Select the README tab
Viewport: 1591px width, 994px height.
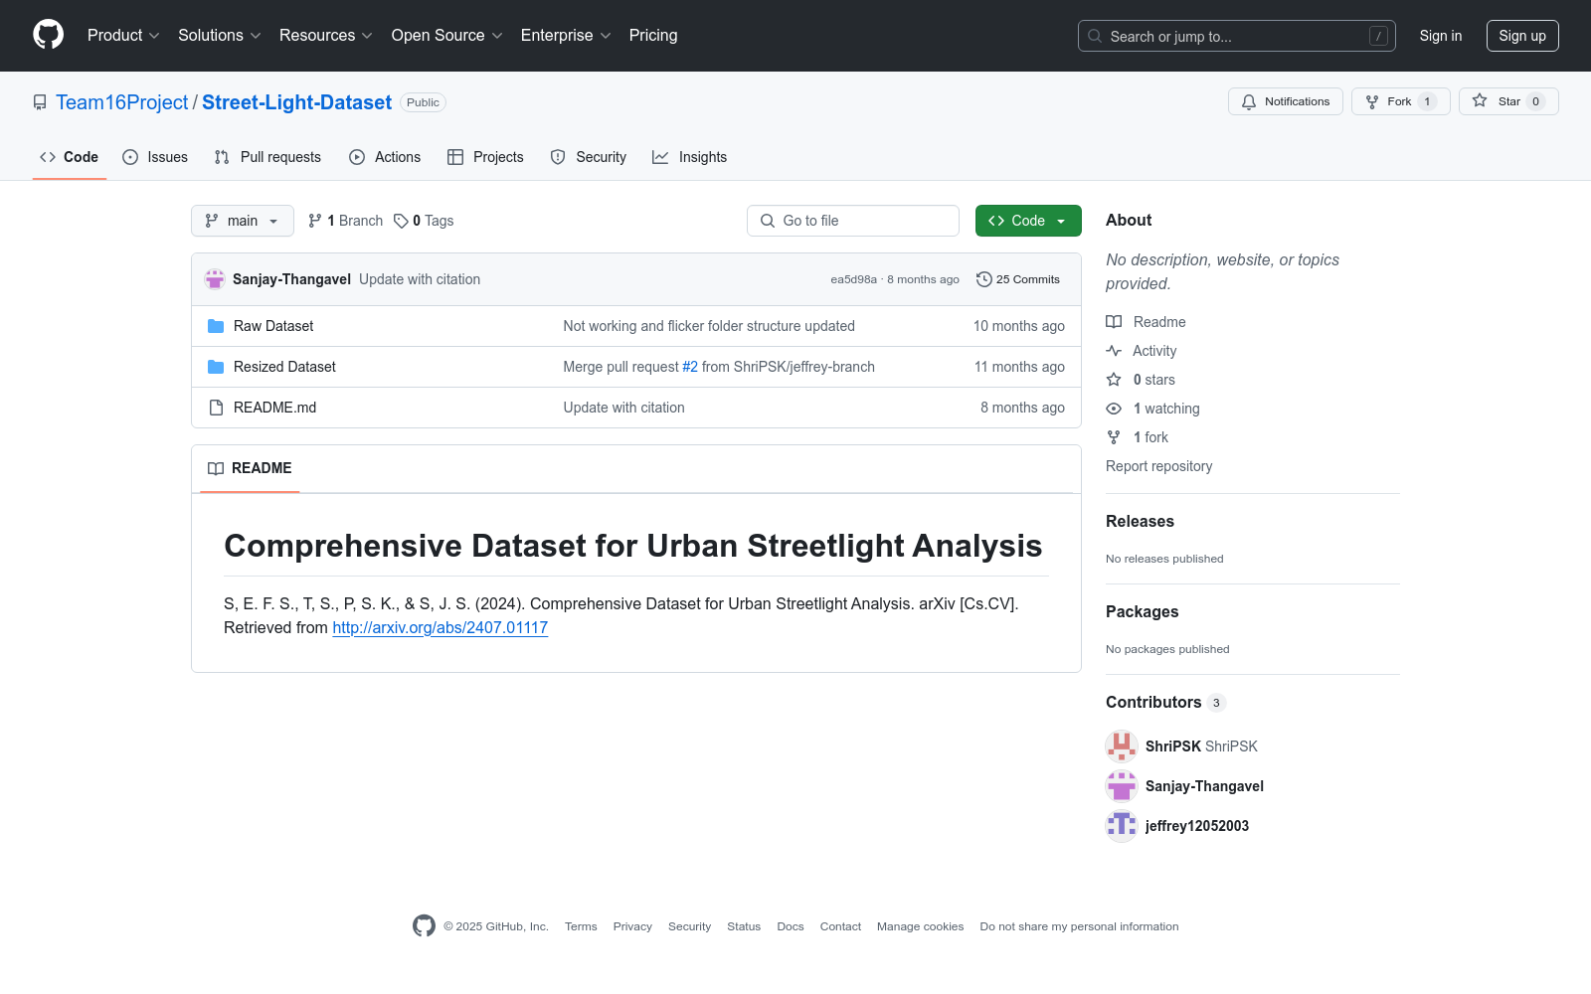250,468
